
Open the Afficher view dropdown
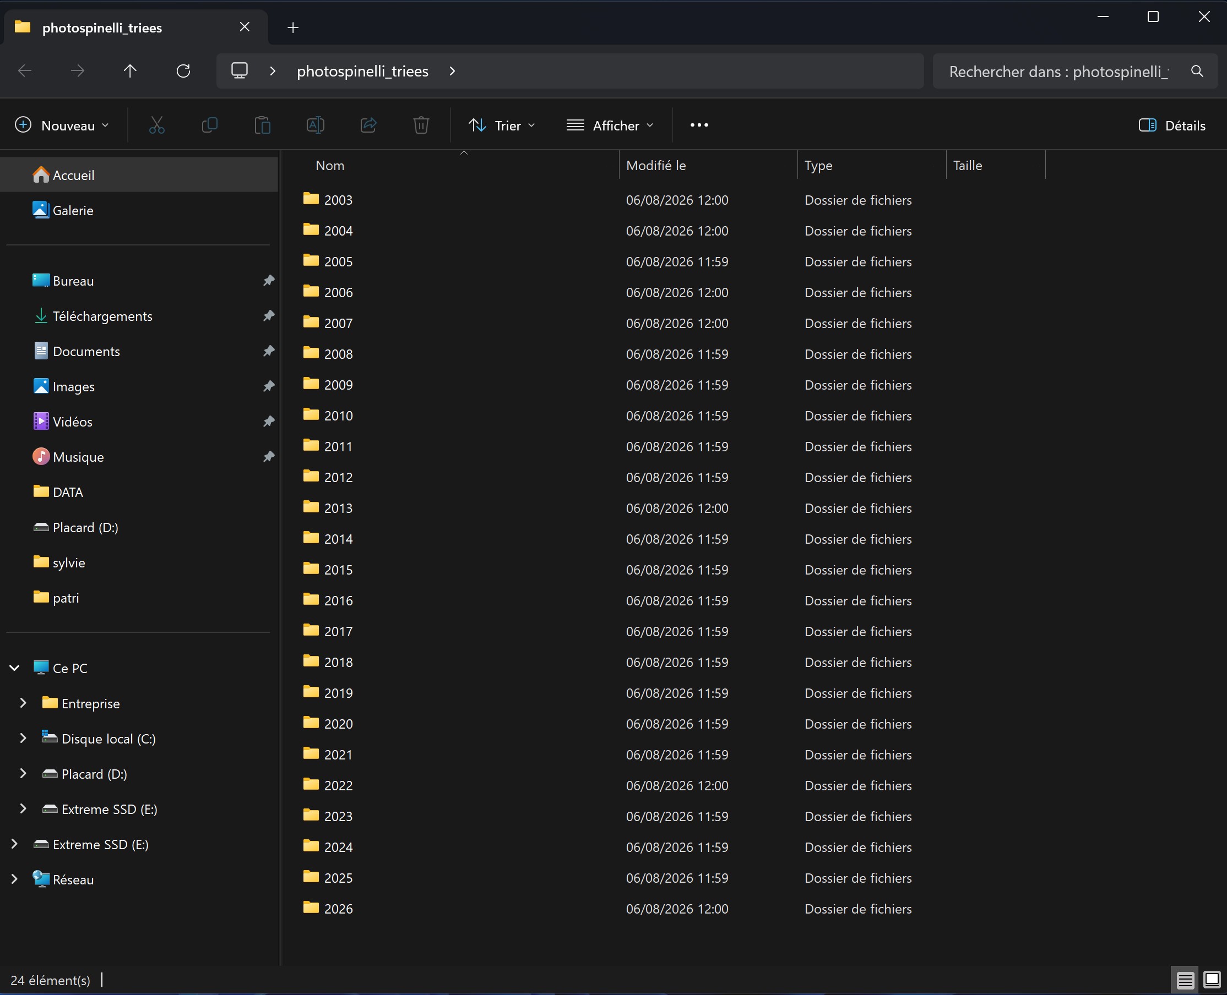point(610,125)
